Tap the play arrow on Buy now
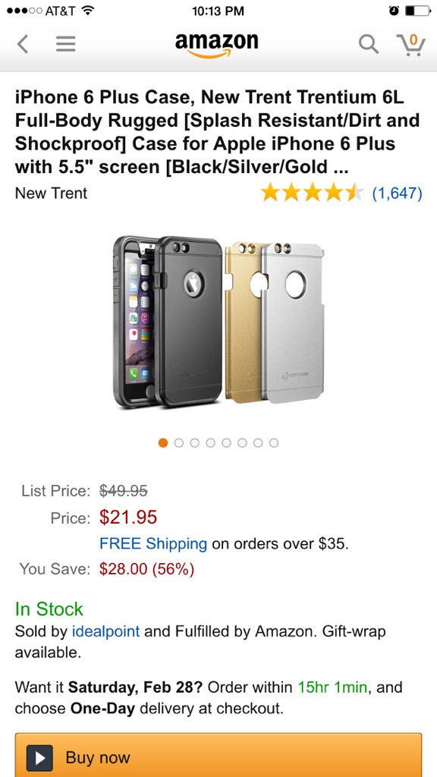The width and height of the screenshot is (437, 777). pos(39,758)
